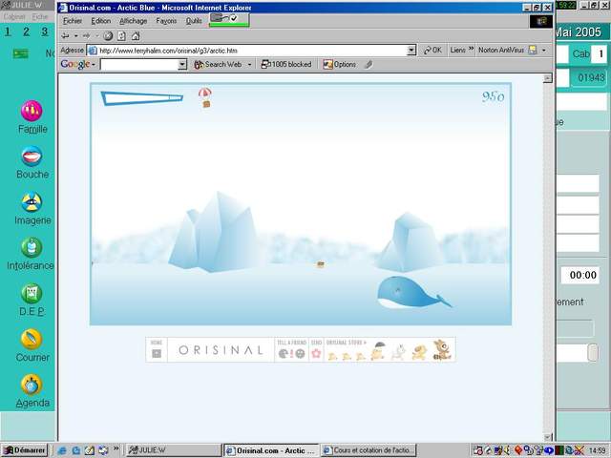Open the Google search box dropdown
Screen dimensions: 611x458
182,64
